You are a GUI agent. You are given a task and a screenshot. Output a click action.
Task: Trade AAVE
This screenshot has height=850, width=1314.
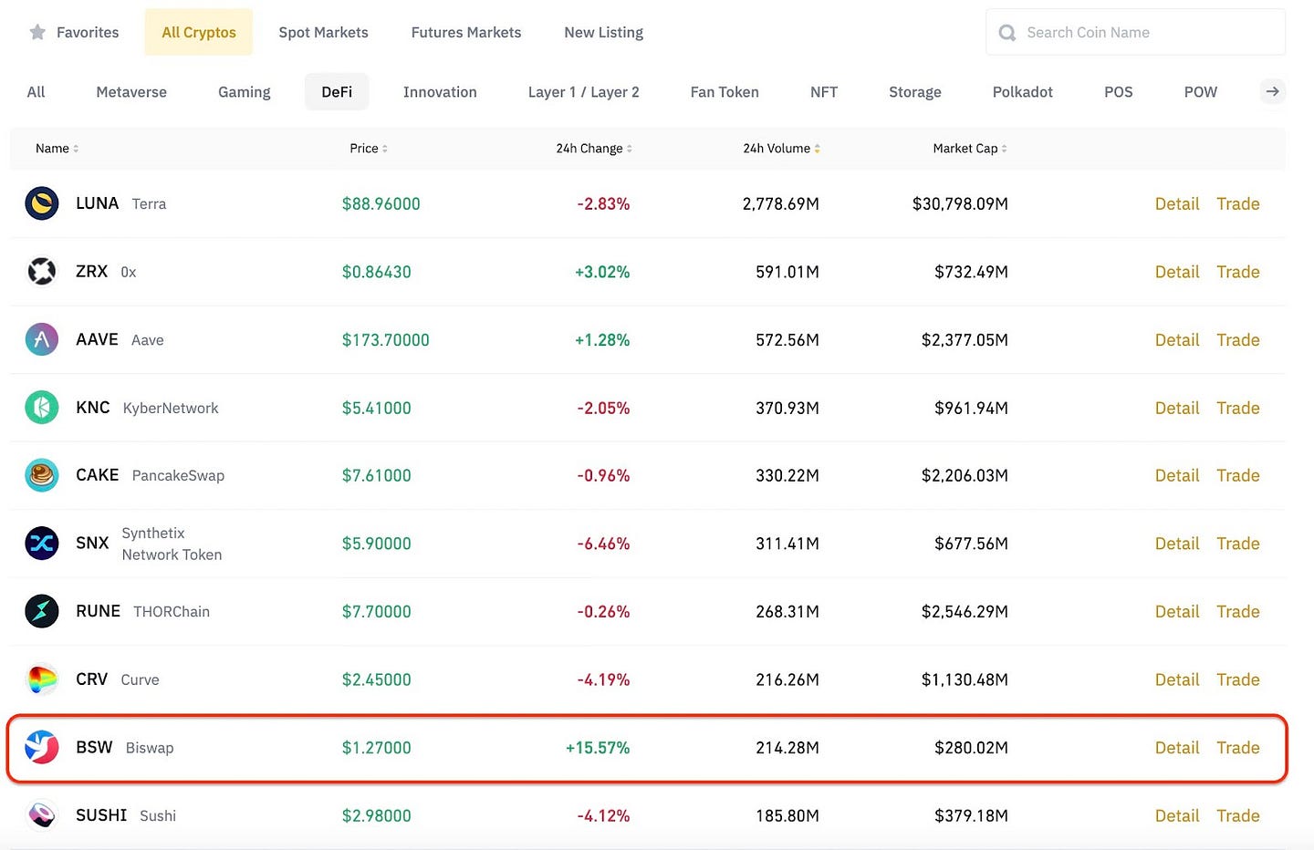[1238, 339]
